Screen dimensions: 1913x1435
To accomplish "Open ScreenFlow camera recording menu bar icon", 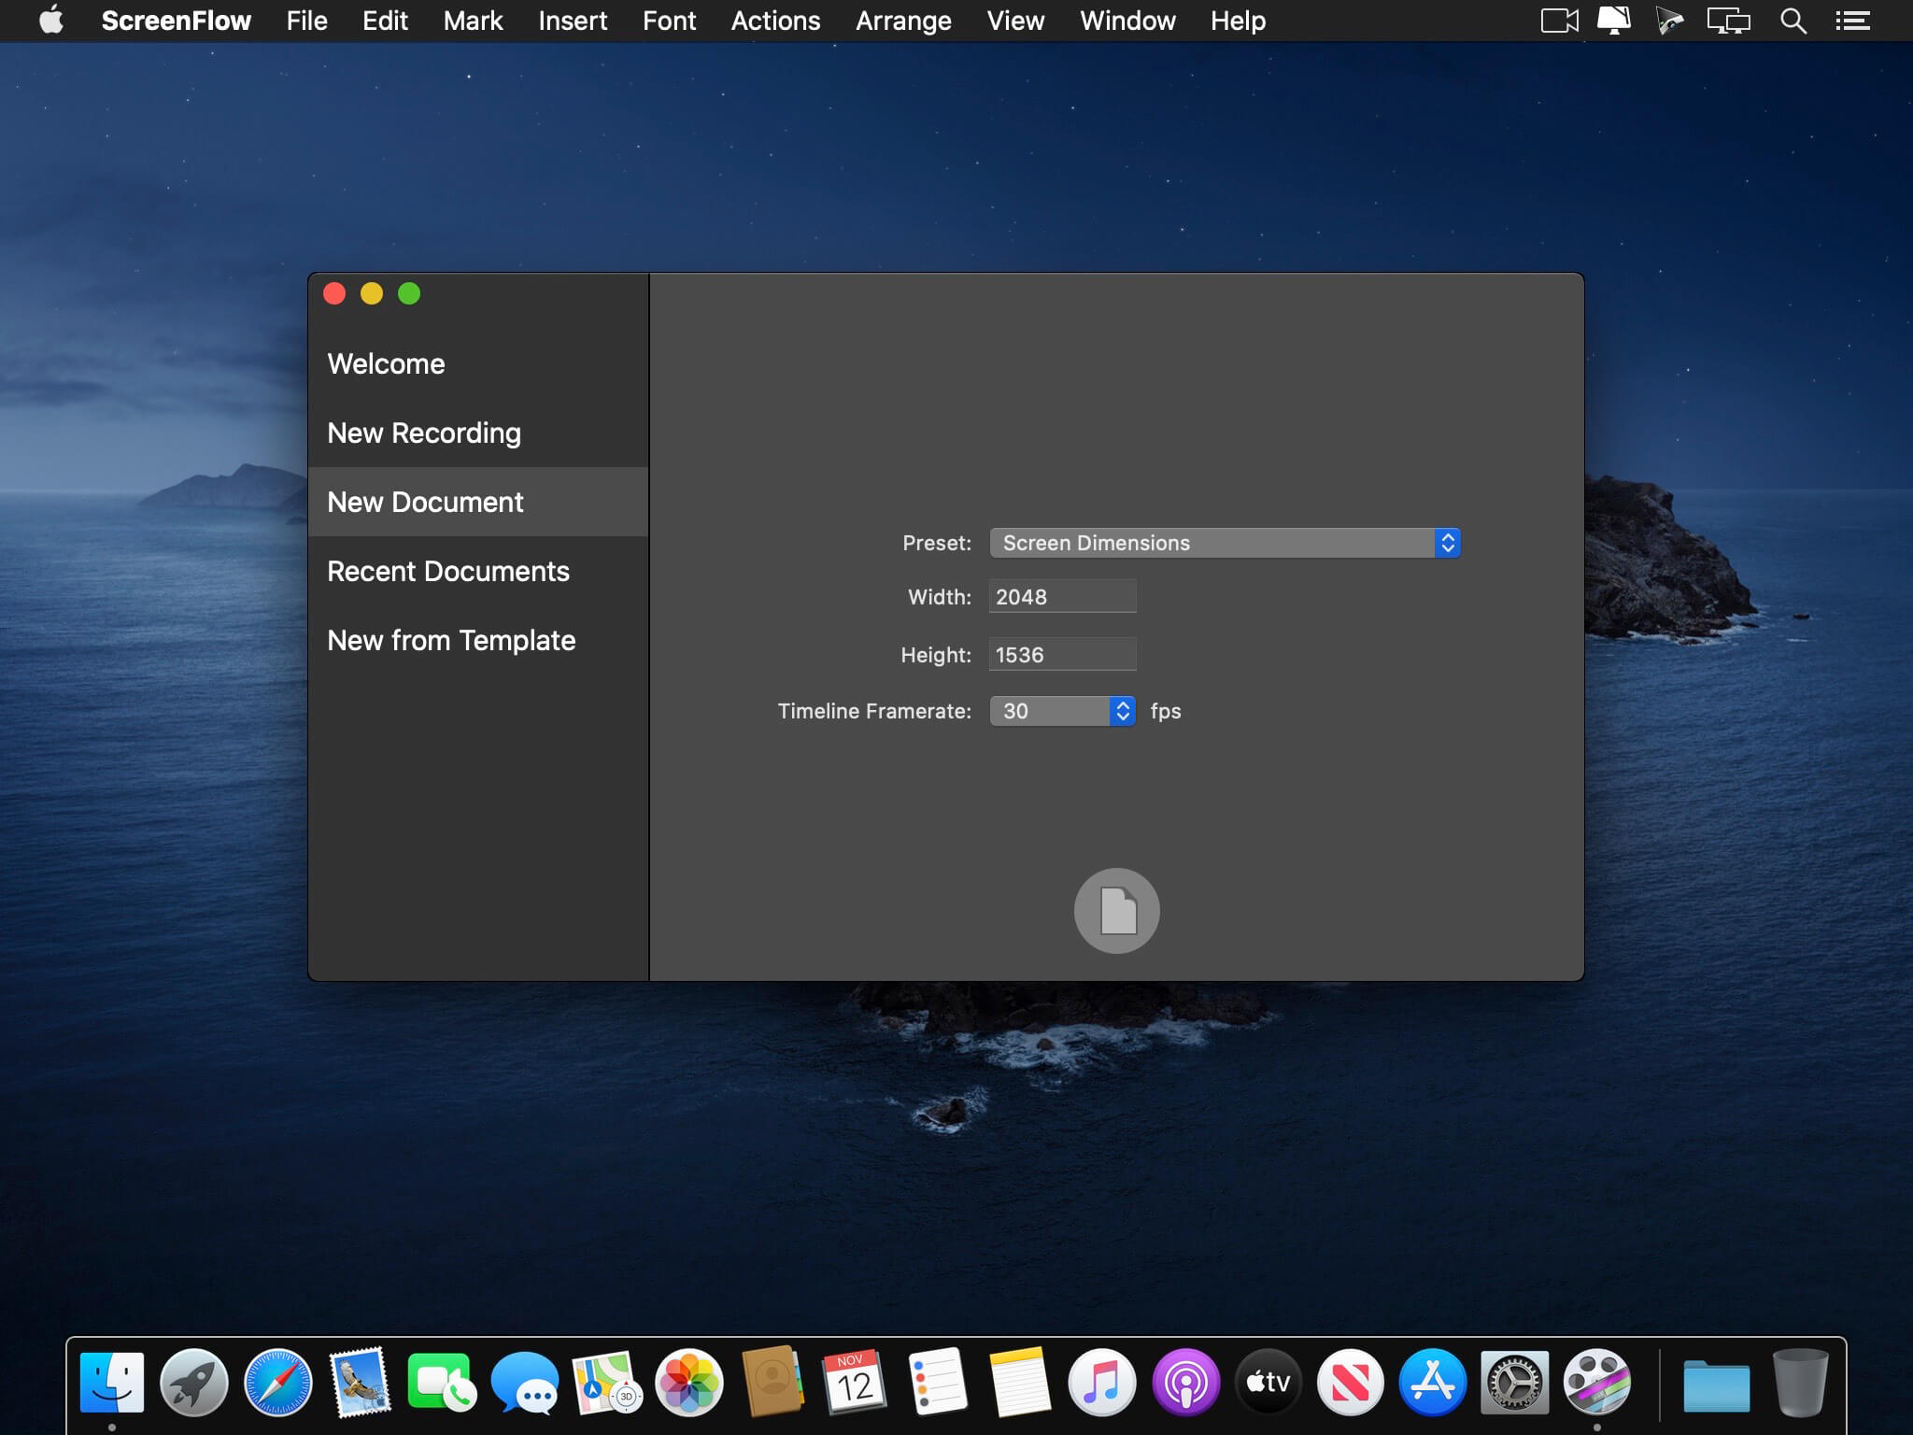I will 1558,21.
